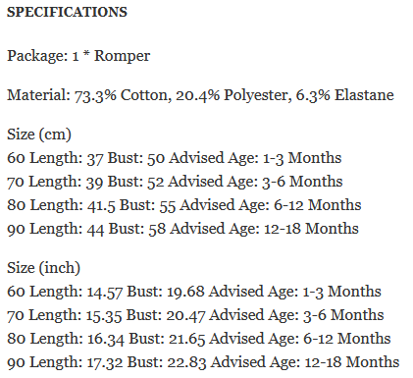Click Advised Age: 1-3 Months in cm section
Viewport: 413px width, 378px height.
click(255, 158)
